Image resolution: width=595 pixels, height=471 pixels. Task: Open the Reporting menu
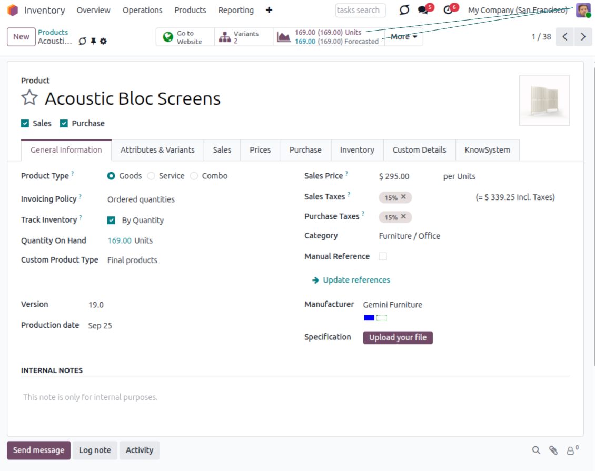[236, 10]
